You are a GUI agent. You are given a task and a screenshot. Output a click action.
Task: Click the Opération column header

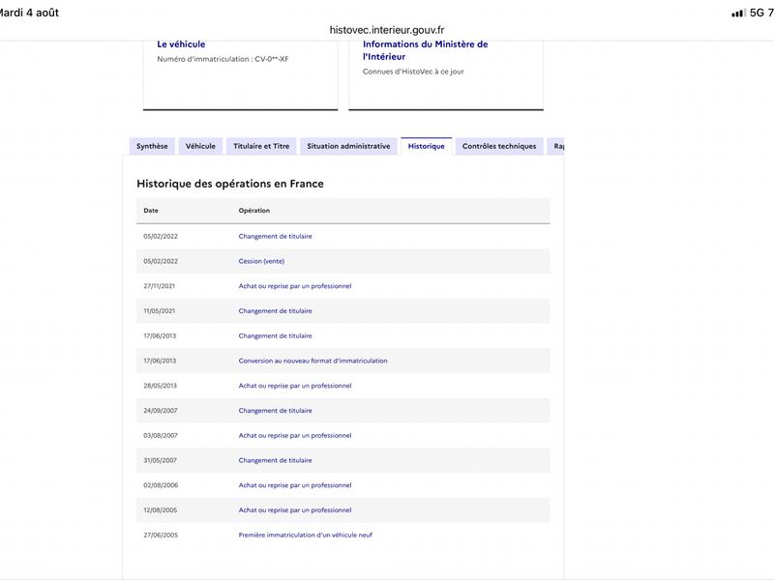tap(254, 210)
